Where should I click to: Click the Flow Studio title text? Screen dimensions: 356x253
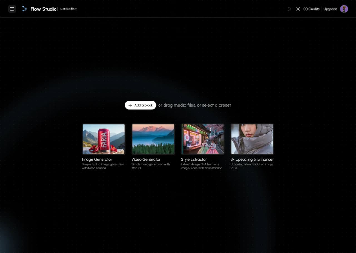[44, 9]
